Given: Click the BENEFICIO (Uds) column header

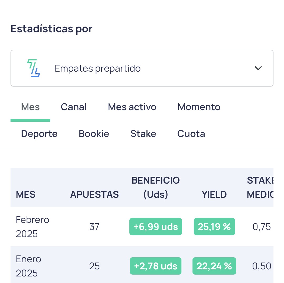Looking at the screenshot, I should click(156, 187).
